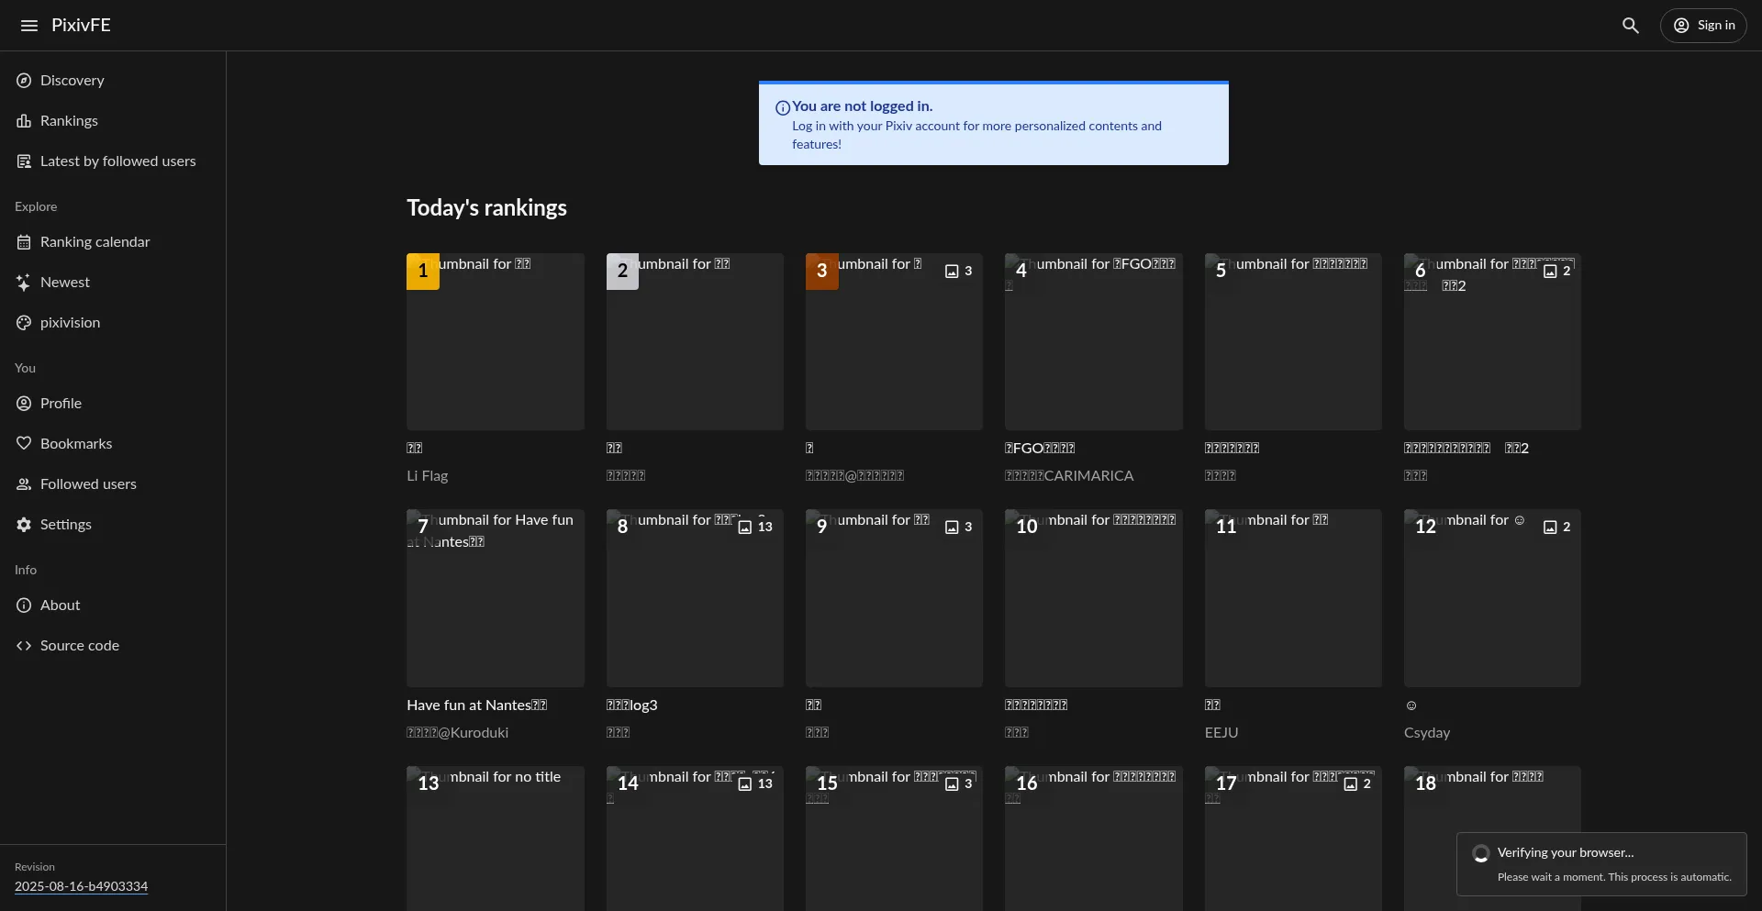Open the FGO artwork title link

(x=1040, y=449)
